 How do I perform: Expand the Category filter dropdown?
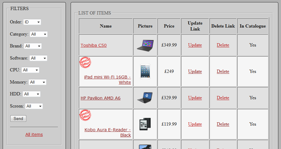[38, 34]
